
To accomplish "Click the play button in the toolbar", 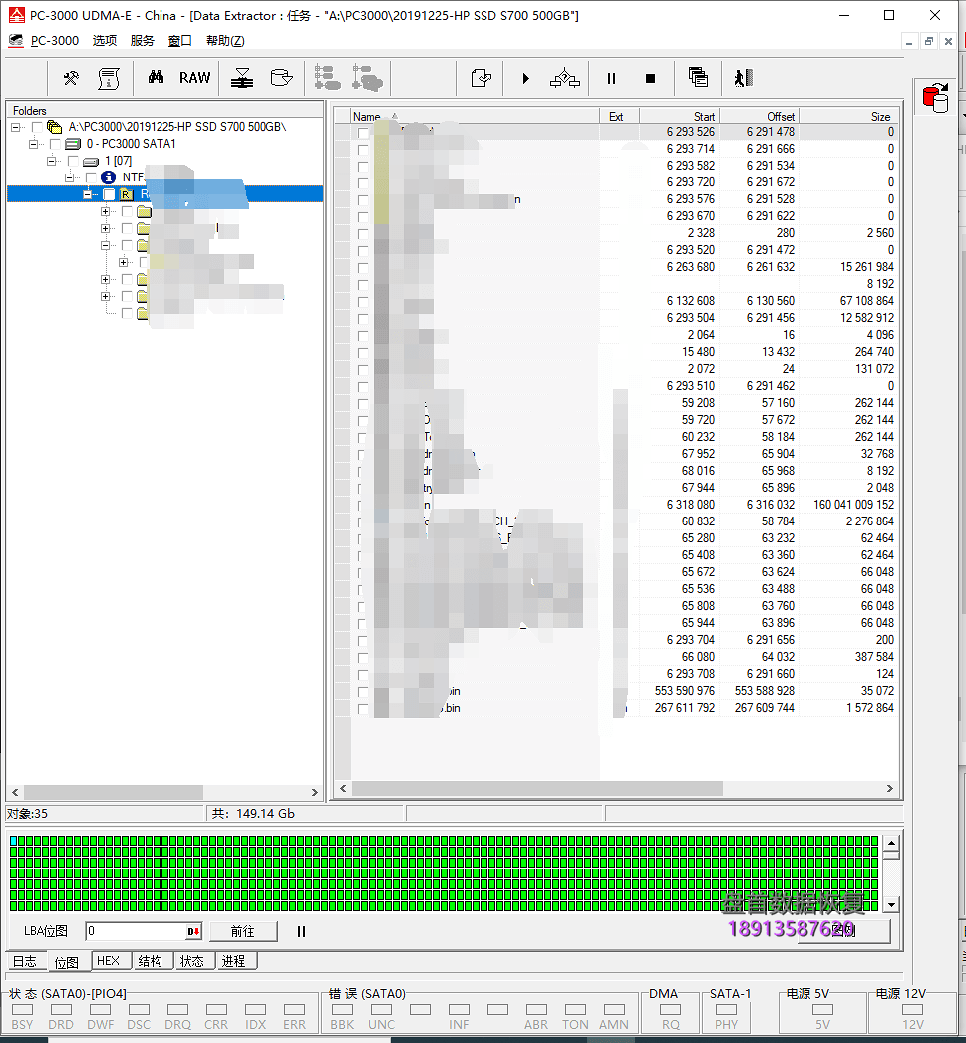I will (x=526, y=79).
